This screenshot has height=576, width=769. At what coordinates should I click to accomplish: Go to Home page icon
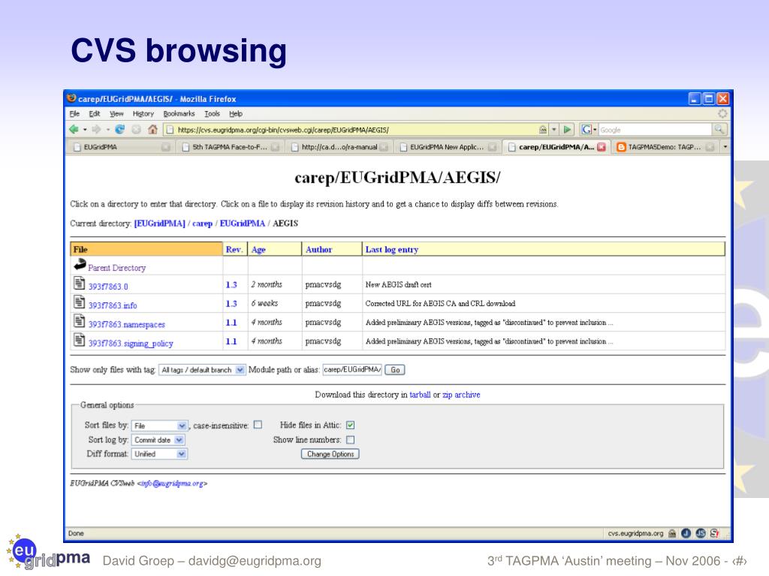[x=153, y=130]
